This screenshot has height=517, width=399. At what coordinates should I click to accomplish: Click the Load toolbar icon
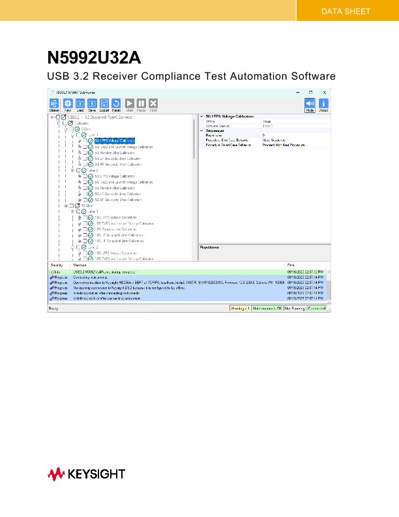point(80,105)
